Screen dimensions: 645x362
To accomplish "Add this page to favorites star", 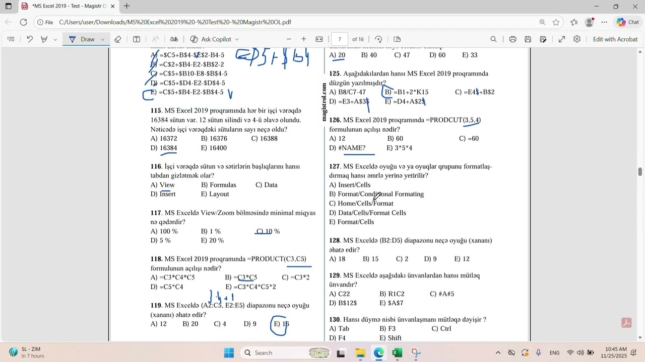I will [556, 22].
